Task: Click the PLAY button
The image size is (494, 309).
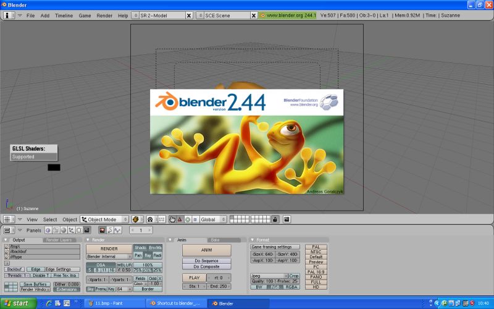Action: [x=194, y=277]
